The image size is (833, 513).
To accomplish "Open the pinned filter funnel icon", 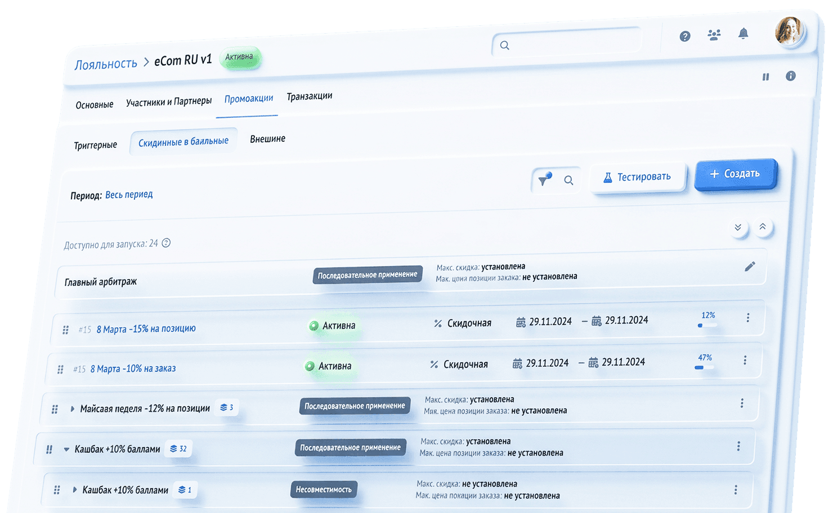I will (x=544, y=179).
